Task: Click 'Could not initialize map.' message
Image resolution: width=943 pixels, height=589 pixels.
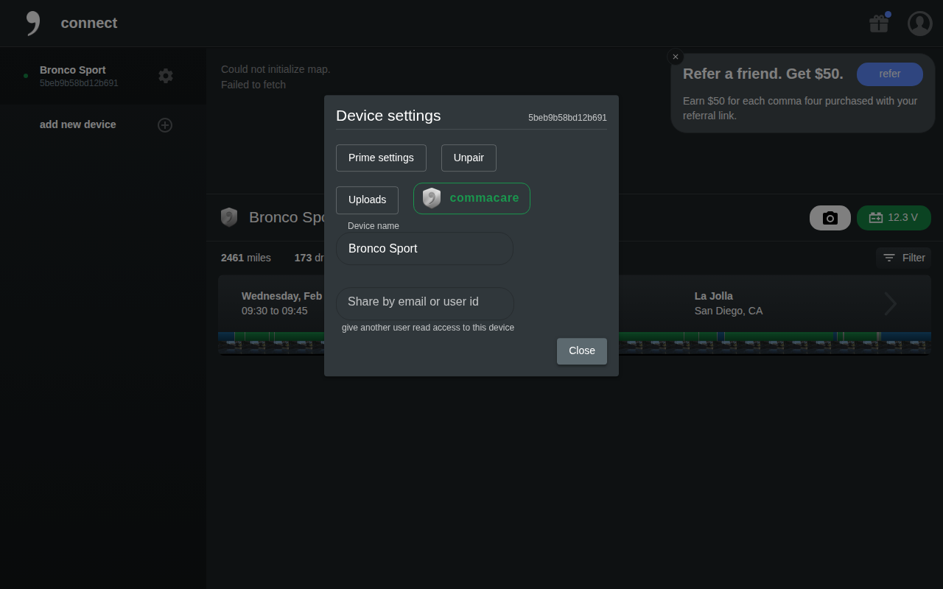Action: click(276, 69)
